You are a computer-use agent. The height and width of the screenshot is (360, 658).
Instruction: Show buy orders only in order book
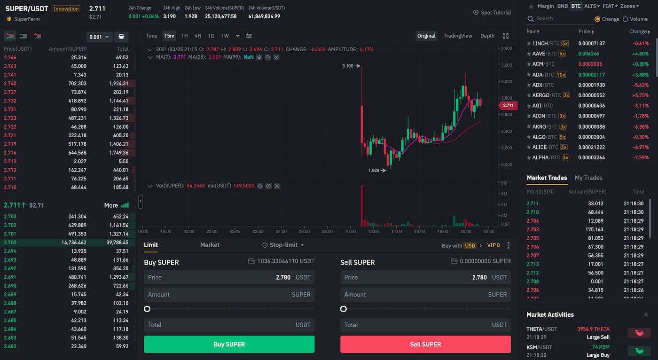pos(23,36)
